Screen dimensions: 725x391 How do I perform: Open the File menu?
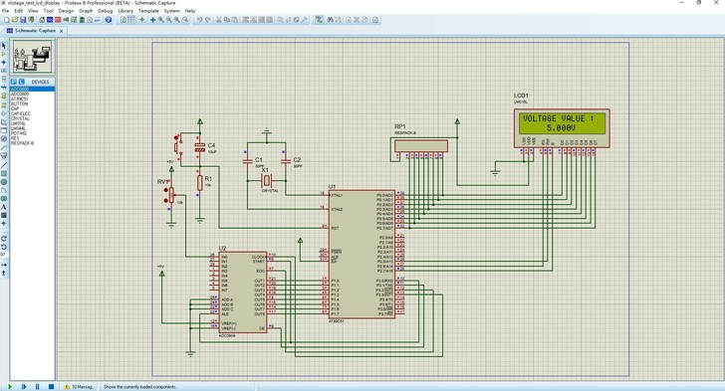(x=6, y=11)
